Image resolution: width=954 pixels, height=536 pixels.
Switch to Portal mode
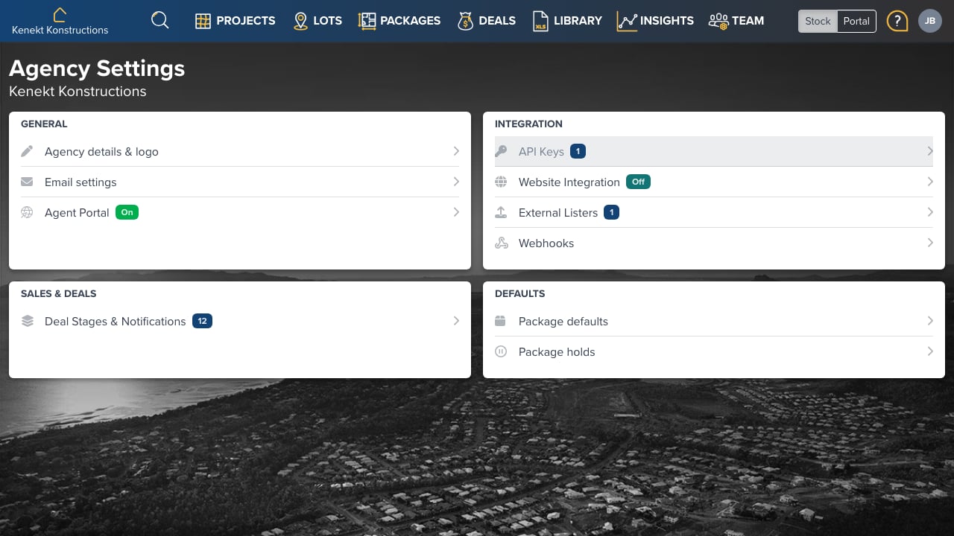856,21
